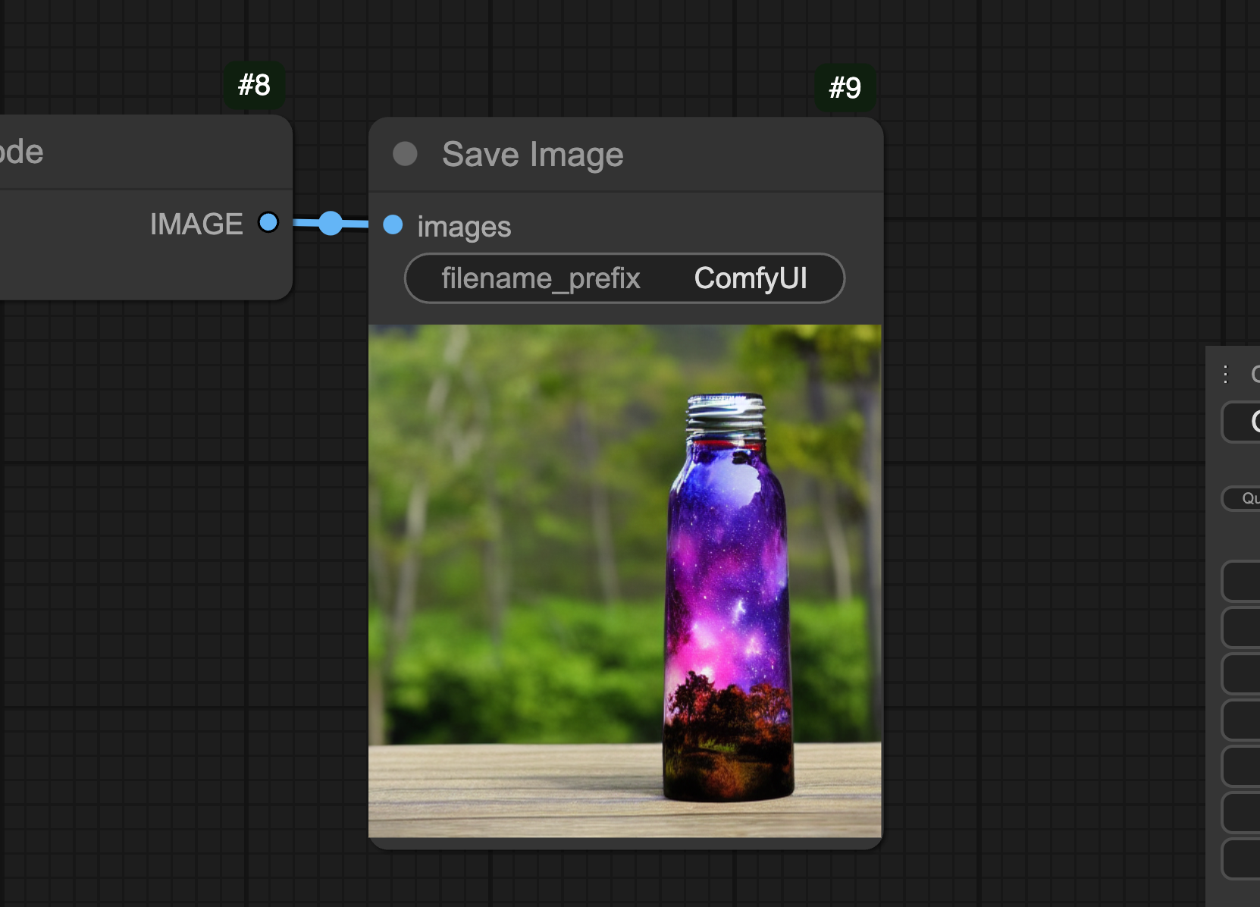Viewport: 1260px width, 907px height.
Task: Click the #8 node badge
Action: coord(254,85)
